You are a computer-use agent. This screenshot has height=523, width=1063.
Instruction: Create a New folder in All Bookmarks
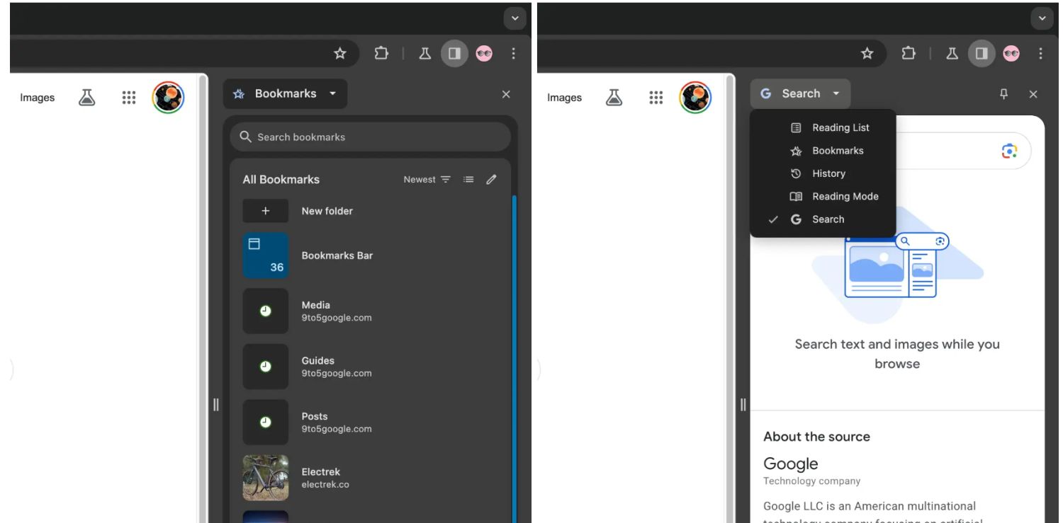coord(326,211)
